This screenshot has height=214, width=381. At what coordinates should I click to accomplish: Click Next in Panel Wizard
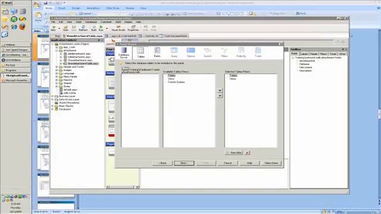point(184,163)
